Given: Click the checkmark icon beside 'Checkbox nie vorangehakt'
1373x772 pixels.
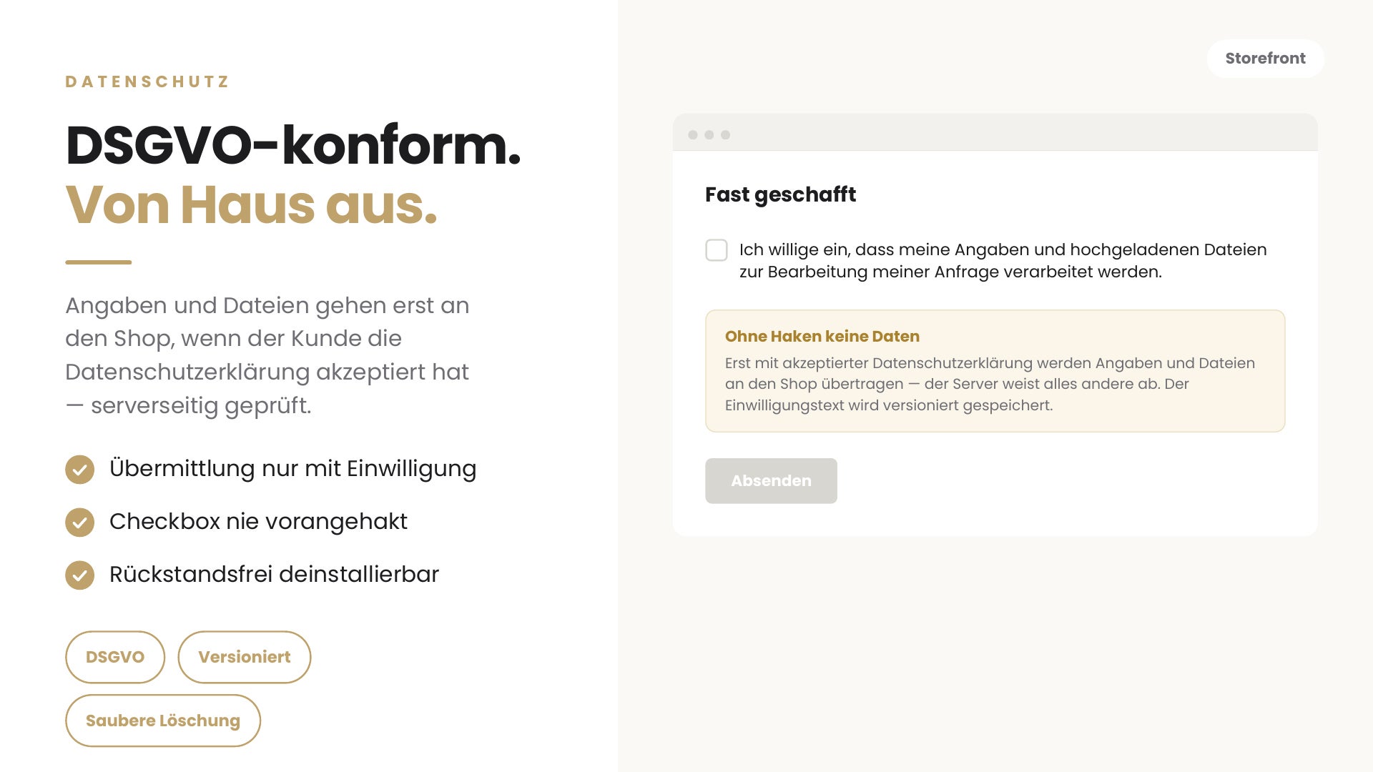Looking at the screenshot, I should click(79, 523).
